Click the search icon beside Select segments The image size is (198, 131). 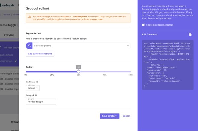click(x=29, y=46)
